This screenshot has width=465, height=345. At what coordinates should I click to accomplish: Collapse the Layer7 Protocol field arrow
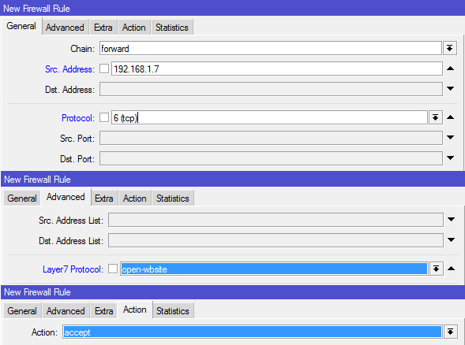pyautogui.click(x=451, y=269)
